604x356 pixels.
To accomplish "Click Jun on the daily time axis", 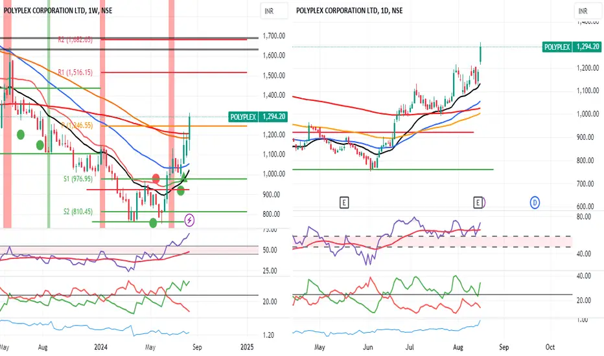I will pyautogui.click(x=368, y=347).
